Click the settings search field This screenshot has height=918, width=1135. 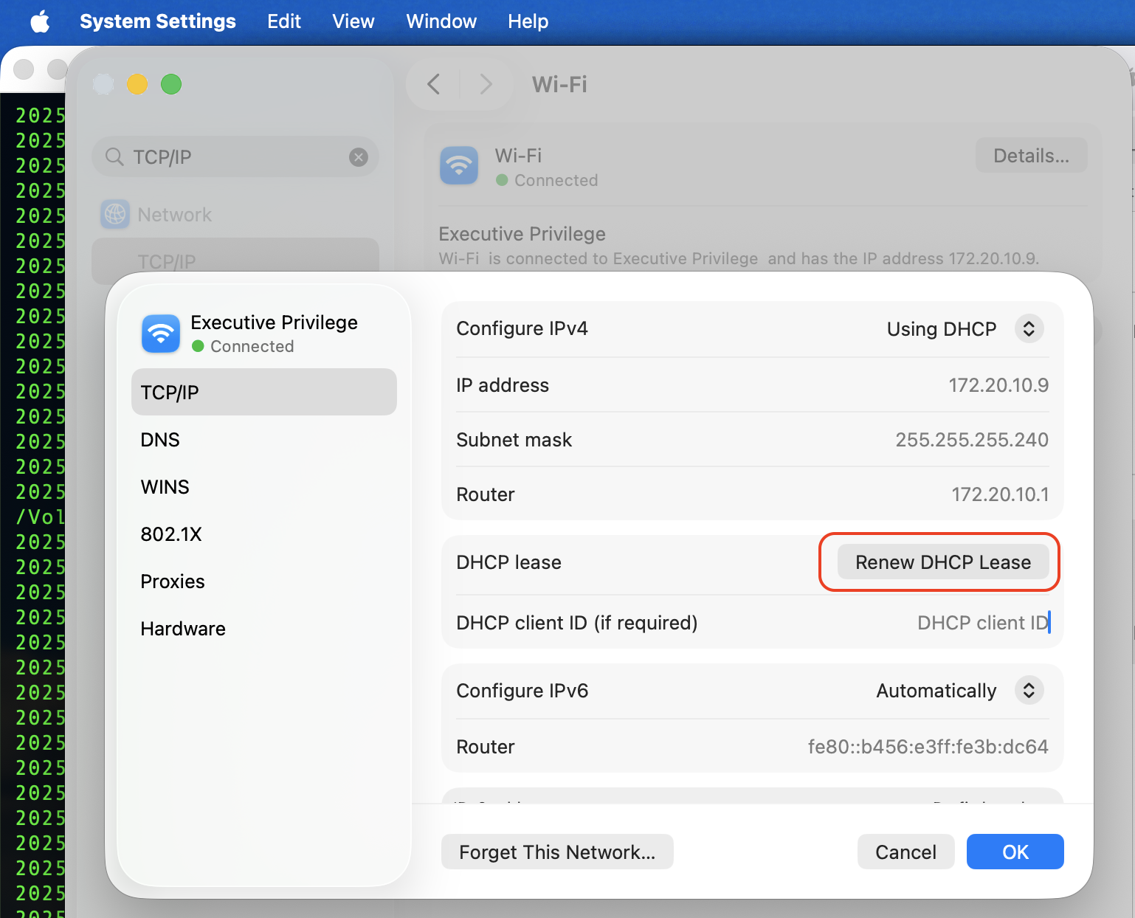(x=235, y=156)
